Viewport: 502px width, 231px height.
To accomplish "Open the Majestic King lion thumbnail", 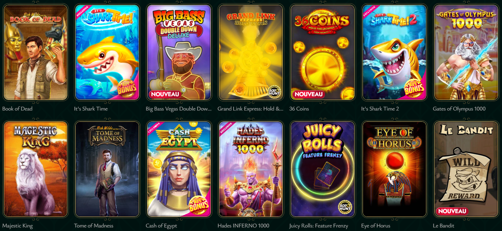I will (x=36, y=169).
